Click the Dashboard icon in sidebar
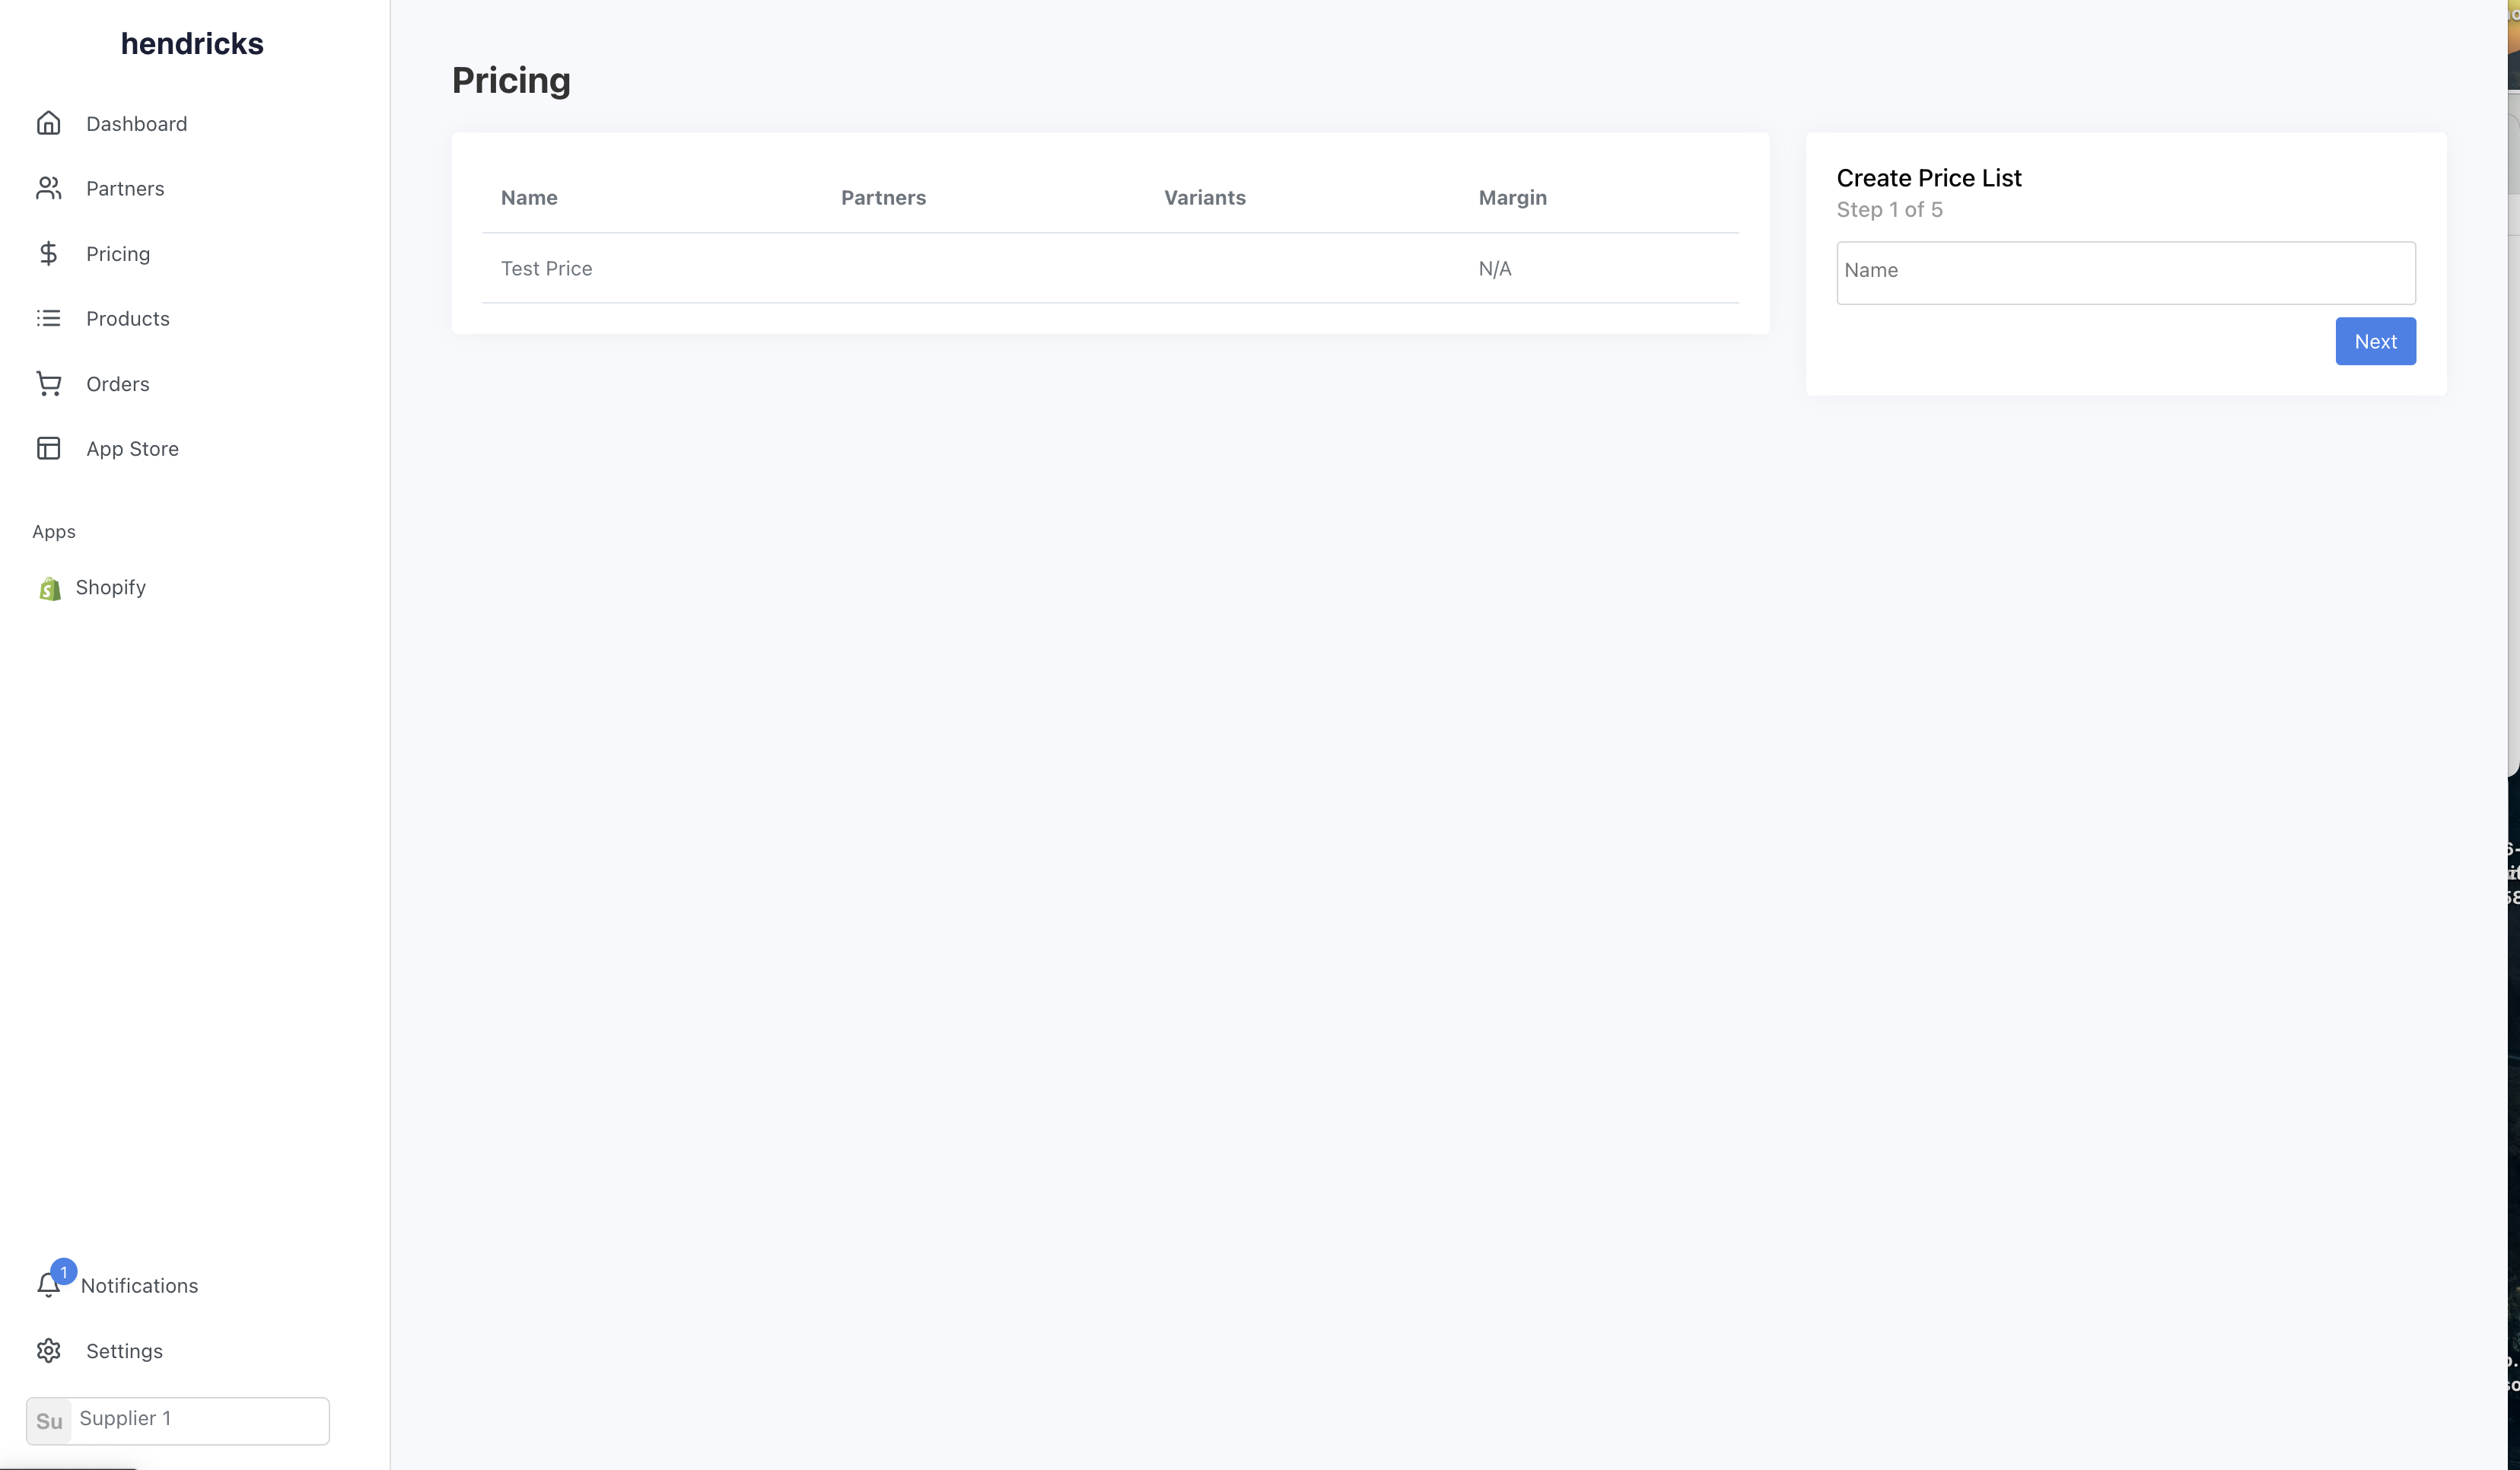This screenshot has width=2520, height=1470. click(x=47, y=123)
